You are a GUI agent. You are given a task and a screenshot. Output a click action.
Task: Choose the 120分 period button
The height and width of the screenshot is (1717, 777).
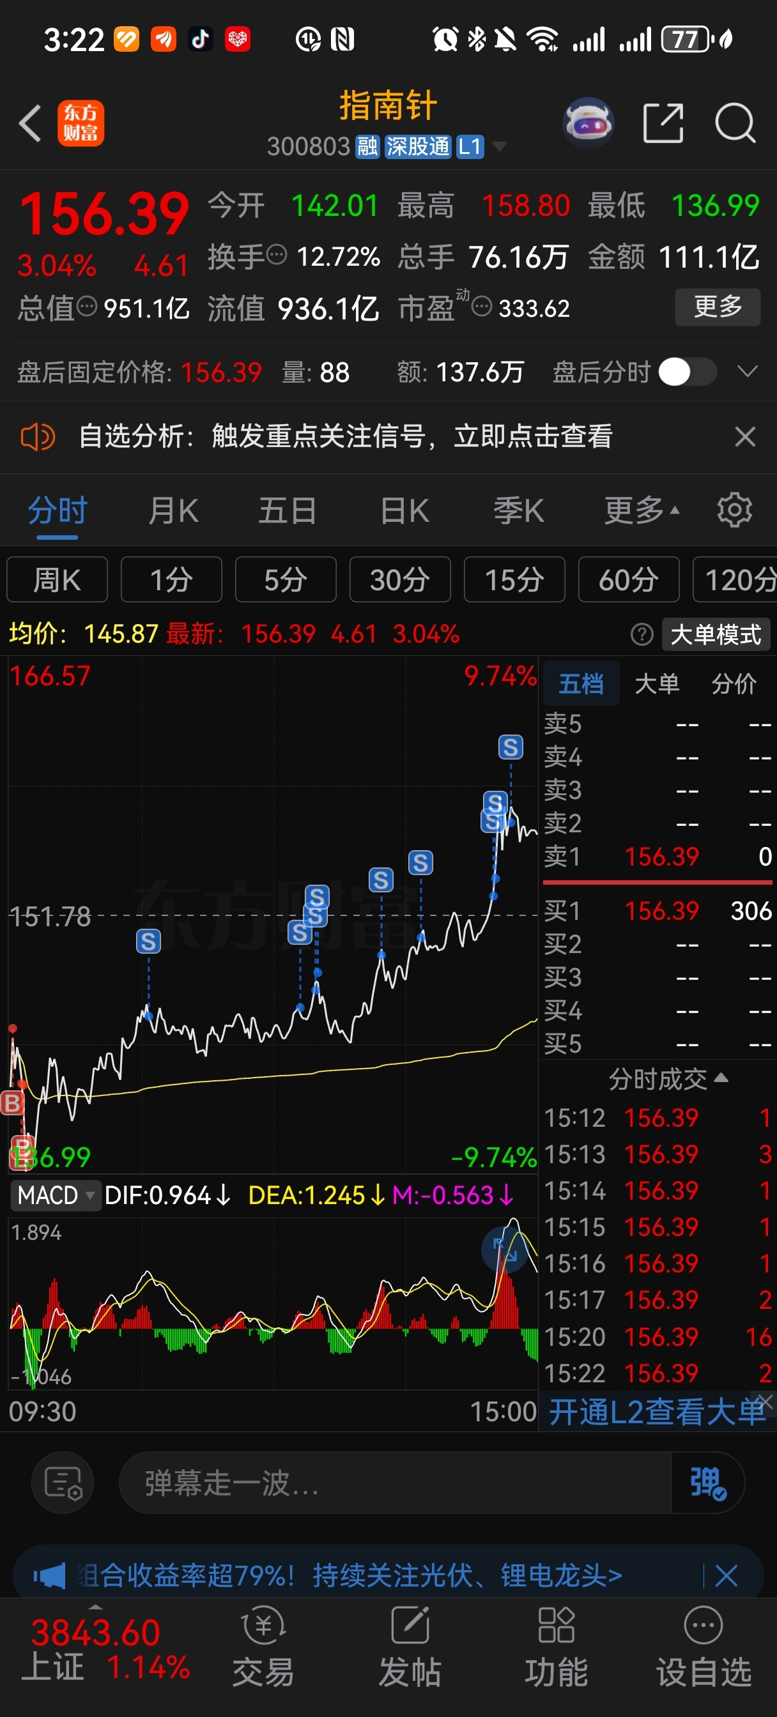[x=735, y=579]
